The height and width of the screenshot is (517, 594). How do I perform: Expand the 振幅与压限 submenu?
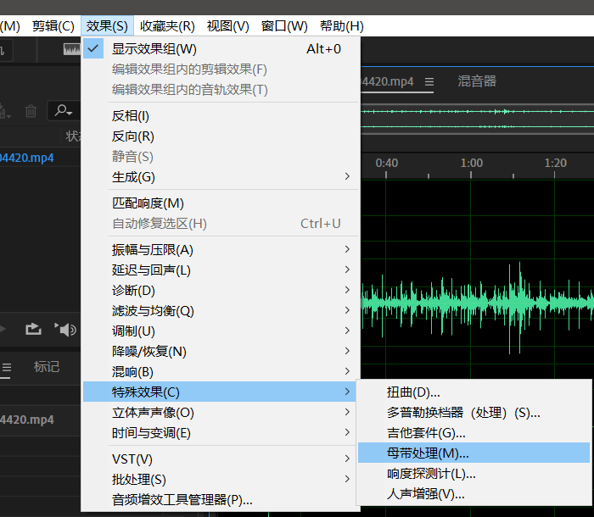(x=153, y=249)
